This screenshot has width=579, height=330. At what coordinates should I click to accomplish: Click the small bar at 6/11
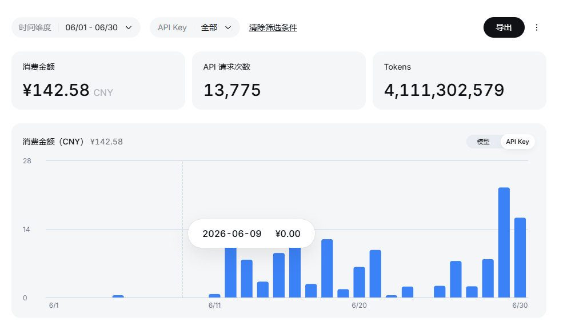point(214,296)
